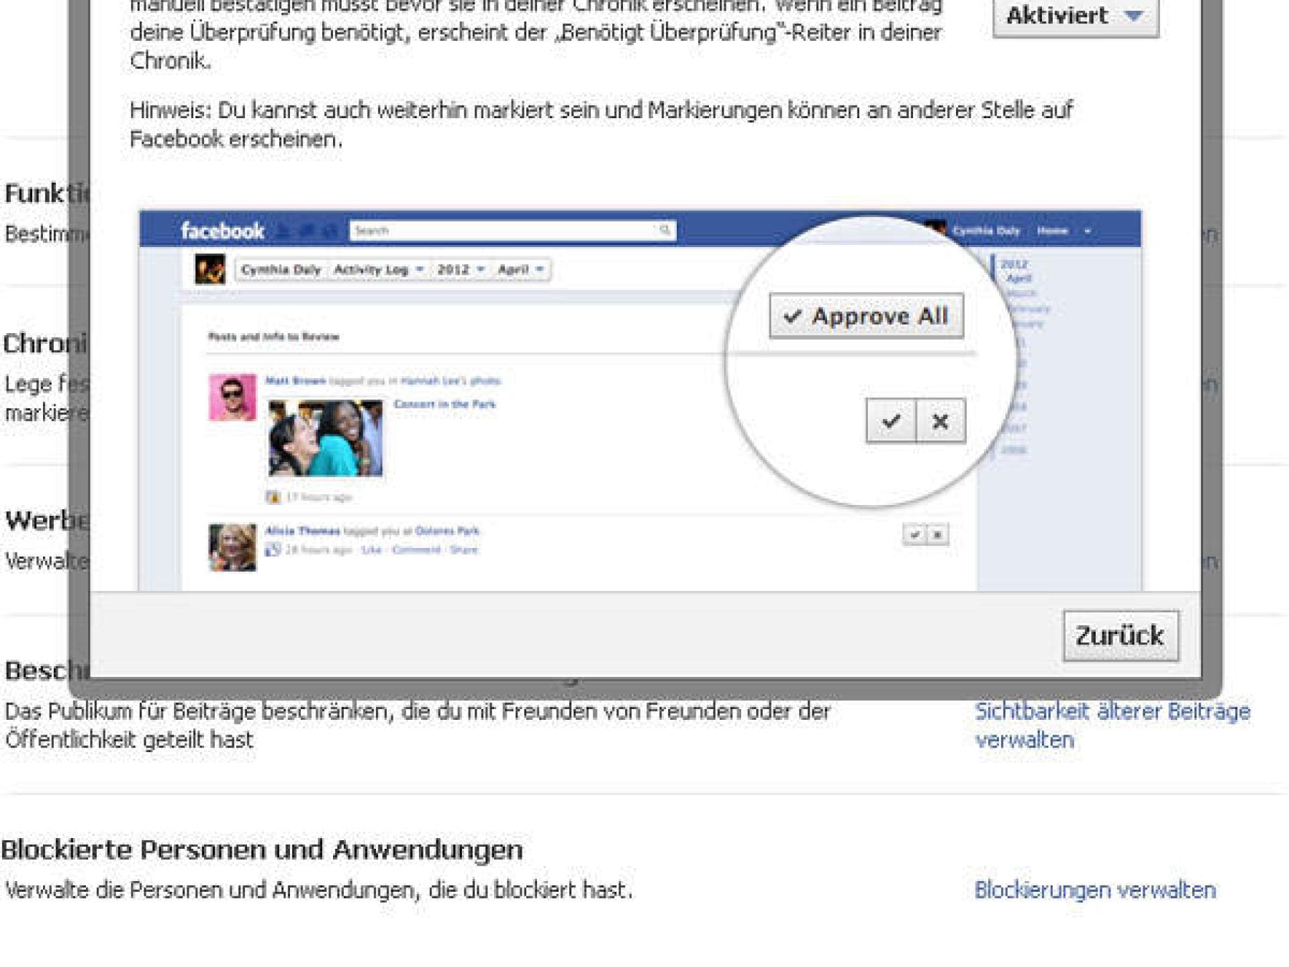1289x967 pixels.
Task: Click the facebook logo in illustration
Action: (222, 231)
